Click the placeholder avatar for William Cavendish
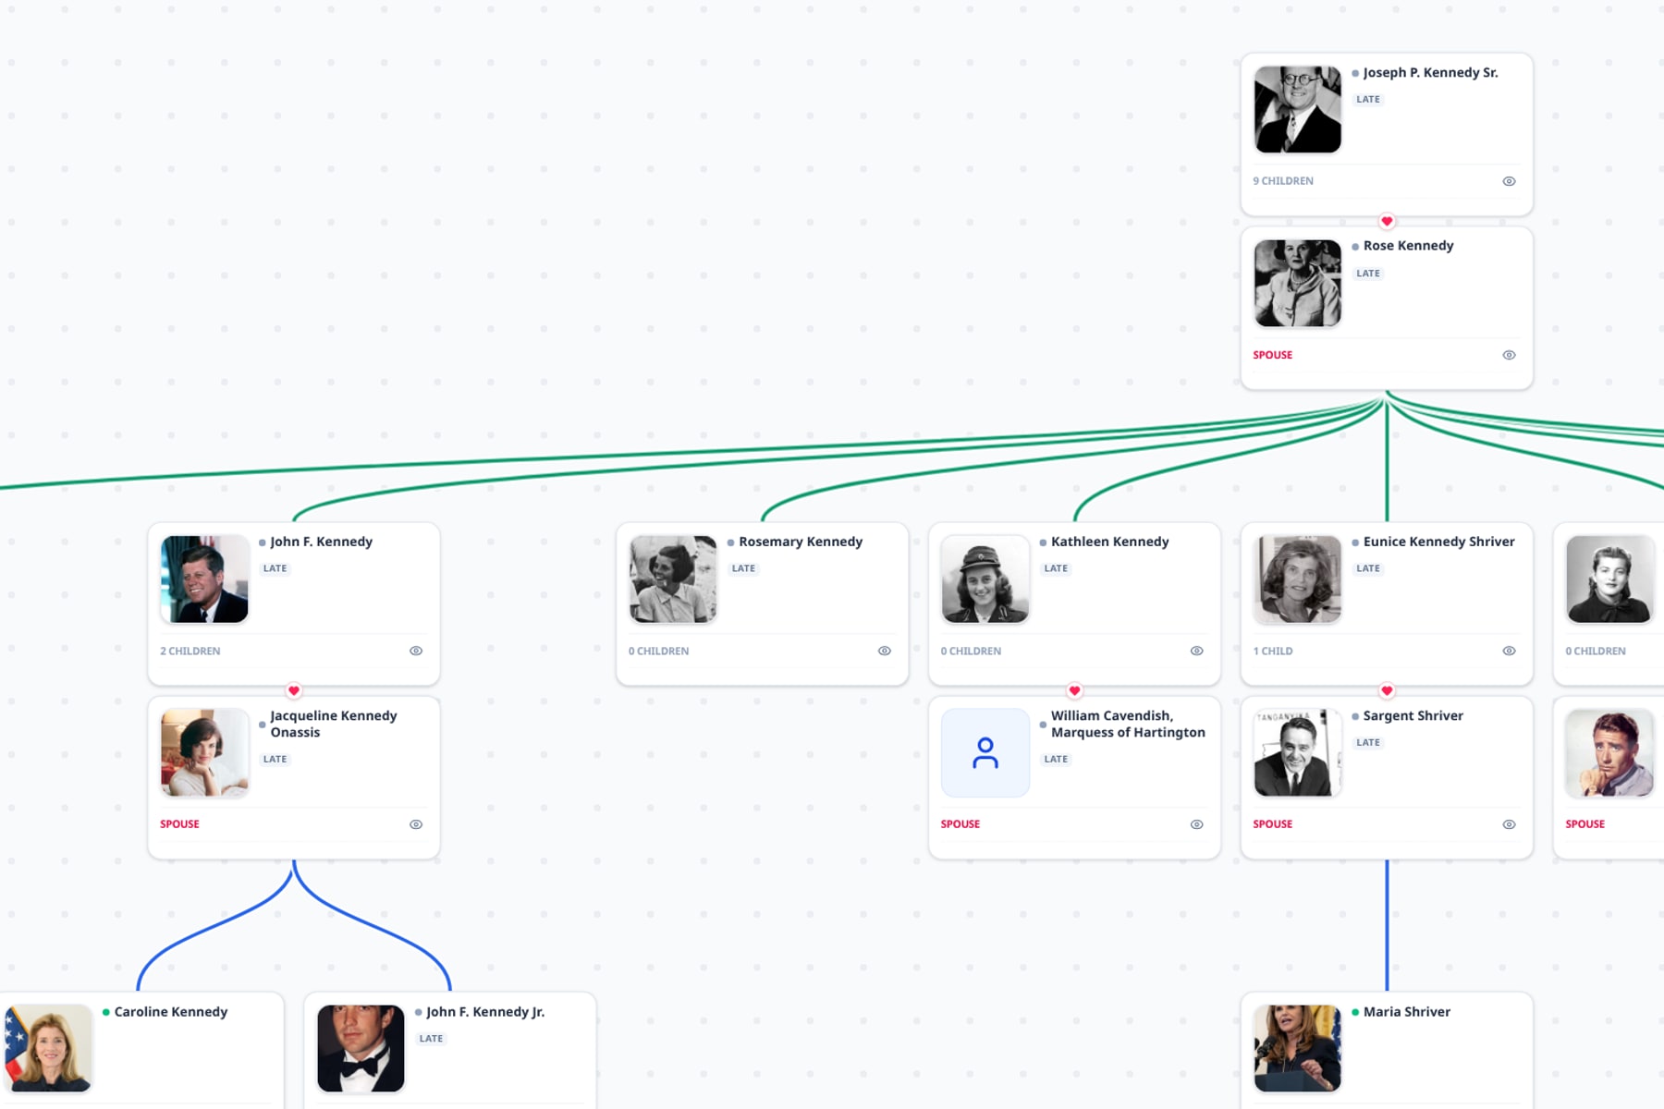The width and height of the screenshot is (1664, 1109). pyautogui.click(x=985, y=753)
